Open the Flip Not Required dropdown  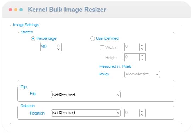[86, 95]
